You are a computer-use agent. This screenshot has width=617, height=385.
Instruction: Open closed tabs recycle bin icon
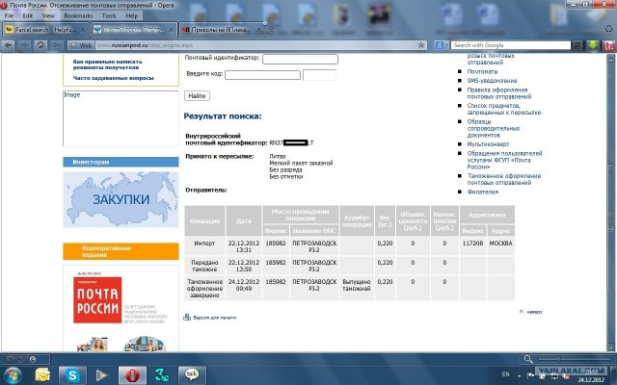coord(608,29)
